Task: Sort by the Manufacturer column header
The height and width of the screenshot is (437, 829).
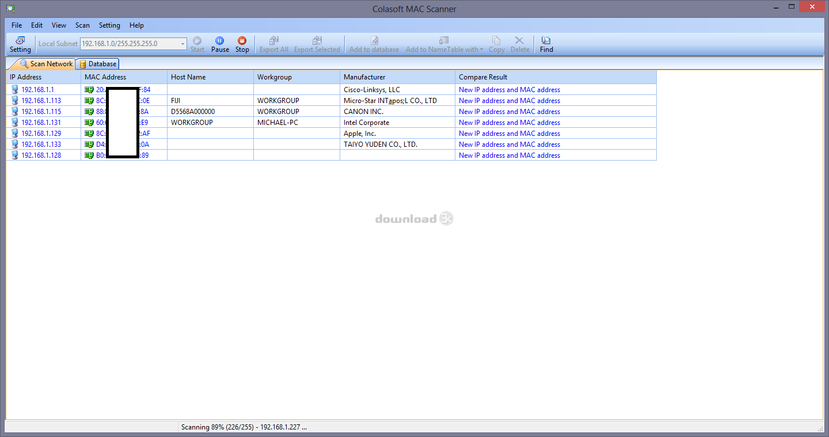Action: [364, 77]
